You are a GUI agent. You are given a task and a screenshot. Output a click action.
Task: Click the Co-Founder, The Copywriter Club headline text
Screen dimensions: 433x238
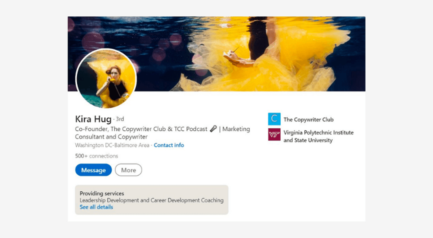pyautogui.click(x=141, y=129)
